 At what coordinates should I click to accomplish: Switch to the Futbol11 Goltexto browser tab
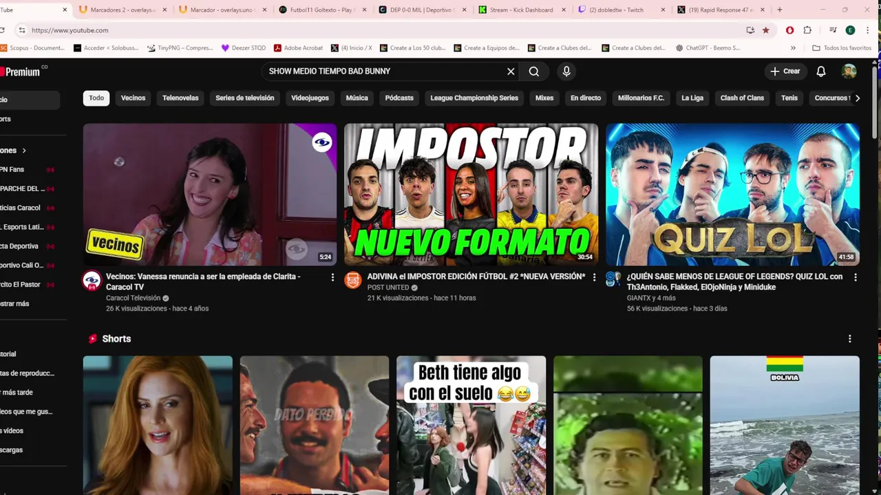[x=323, y=10]
